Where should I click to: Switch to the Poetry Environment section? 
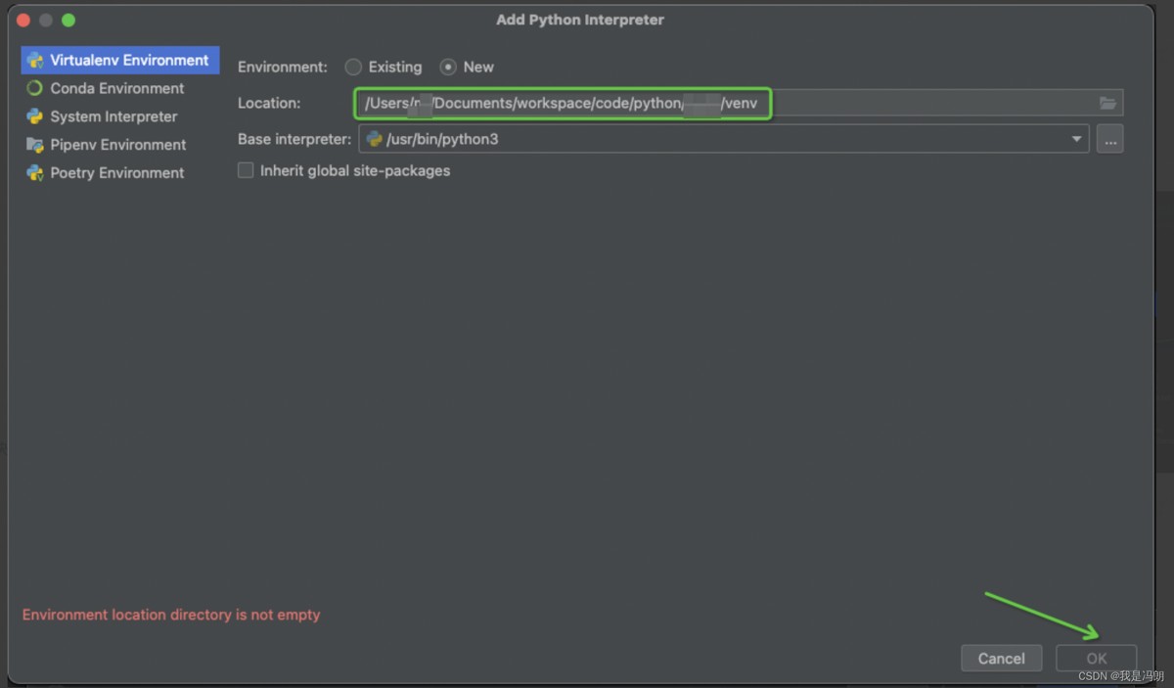pos(116,173)
